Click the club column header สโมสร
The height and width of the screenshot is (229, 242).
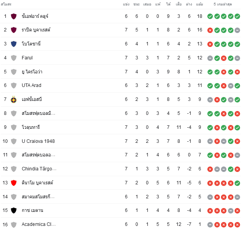(x=6, y=4)
